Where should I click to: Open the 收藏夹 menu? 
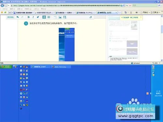tap(28, 9)
